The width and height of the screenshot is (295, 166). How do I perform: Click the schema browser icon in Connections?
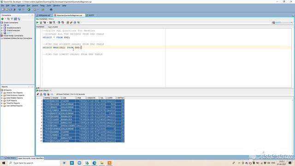[15, 19]
